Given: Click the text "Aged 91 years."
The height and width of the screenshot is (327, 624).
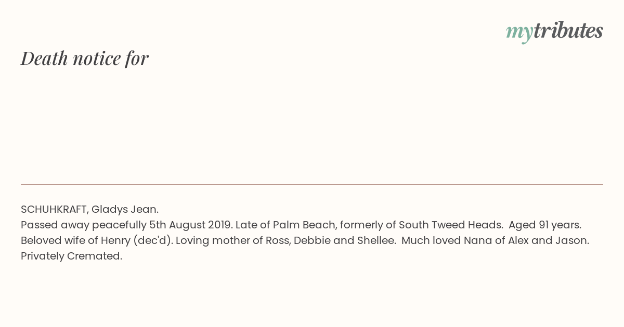Looking at the screenshot, I should 545,225.
